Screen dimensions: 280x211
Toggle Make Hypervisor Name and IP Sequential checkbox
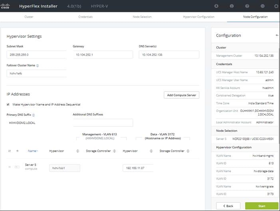[8, 104]
